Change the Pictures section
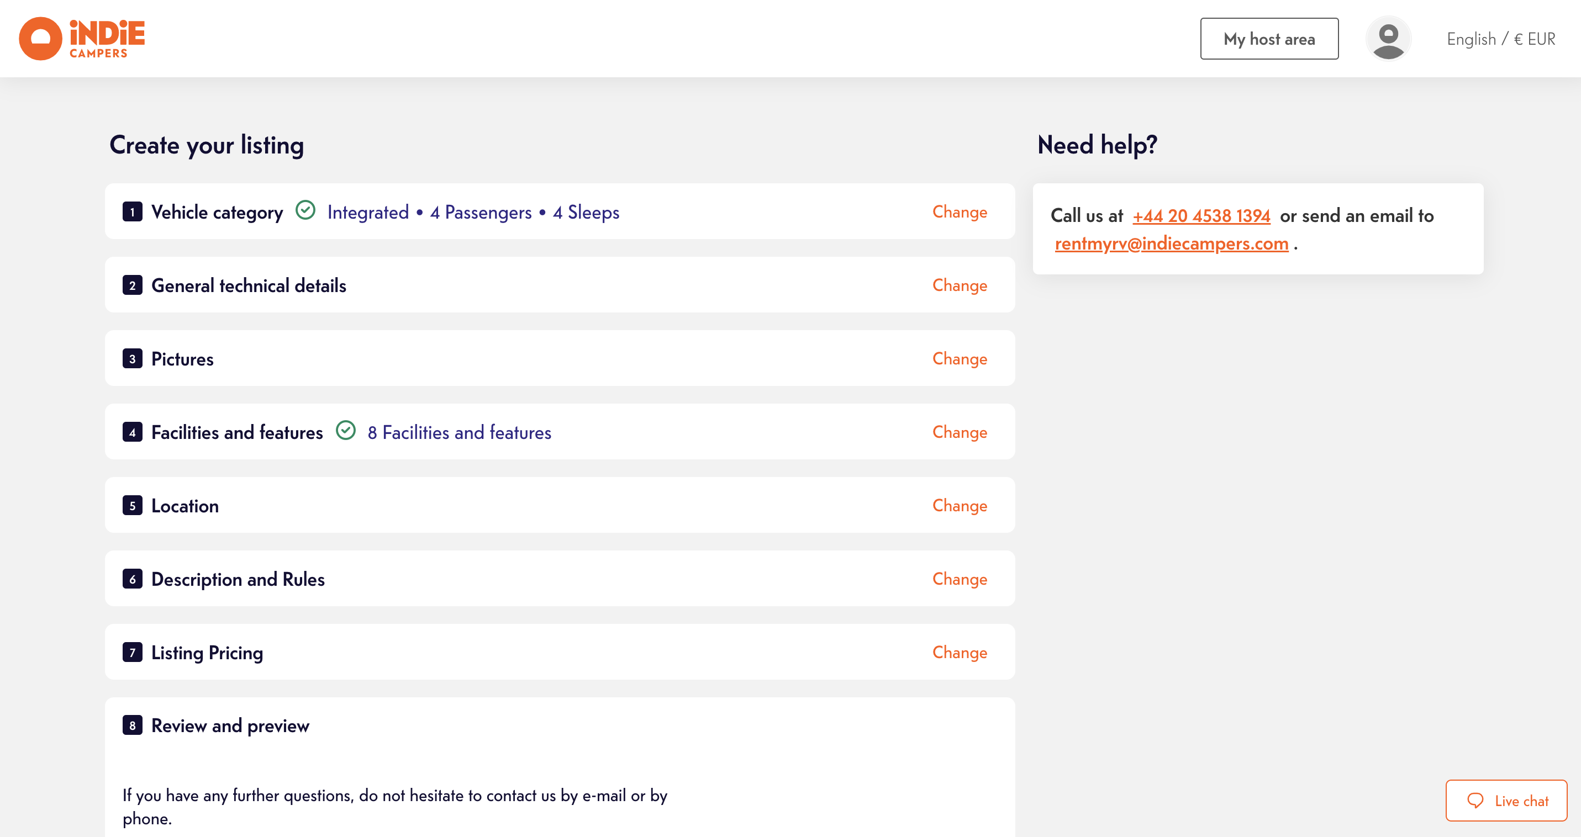The image size is (1581, 837). click(x=960, y=359)
